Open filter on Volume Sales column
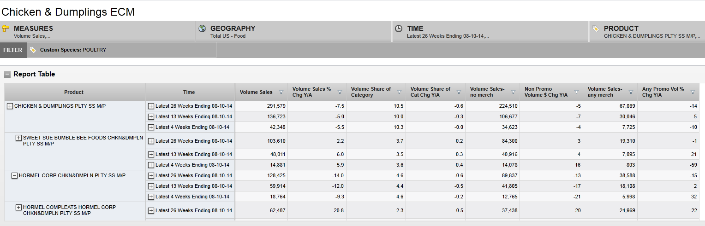Screen dimensions: 705x226 (x=281, y=92)
